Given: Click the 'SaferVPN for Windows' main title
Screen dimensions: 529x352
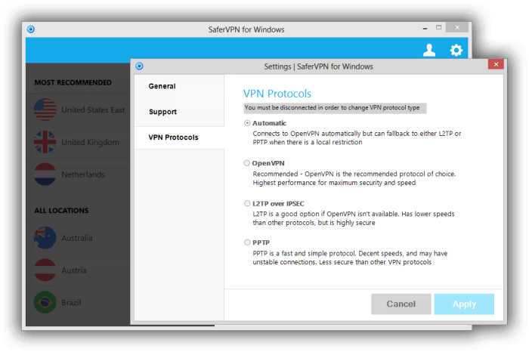Looking at the screenshot, I should [246, 29].
